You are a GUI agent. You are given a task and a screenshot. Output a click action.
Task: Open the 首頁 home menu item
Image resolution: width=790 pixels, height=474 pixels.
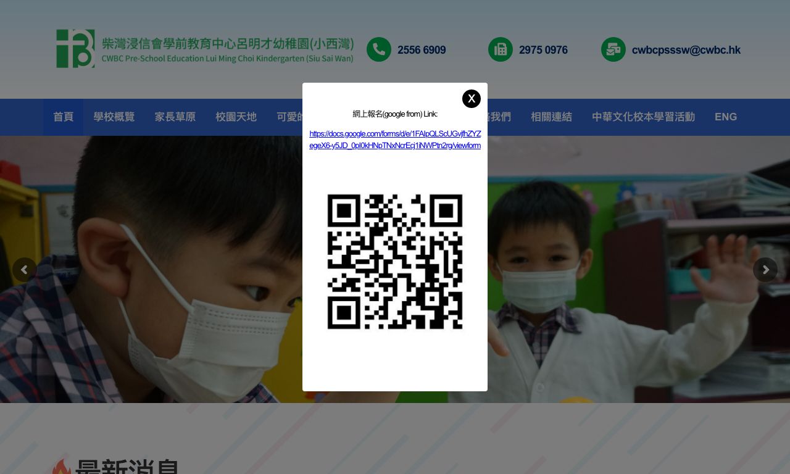tap(63, 117)
